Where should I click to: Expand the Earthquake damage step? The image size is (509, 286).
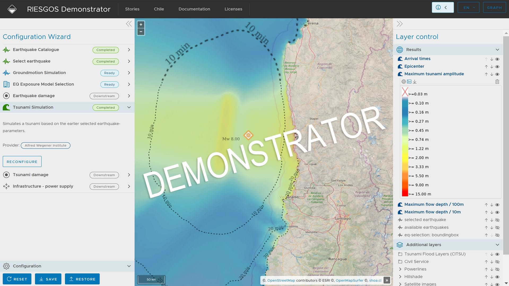pos(129,96)
